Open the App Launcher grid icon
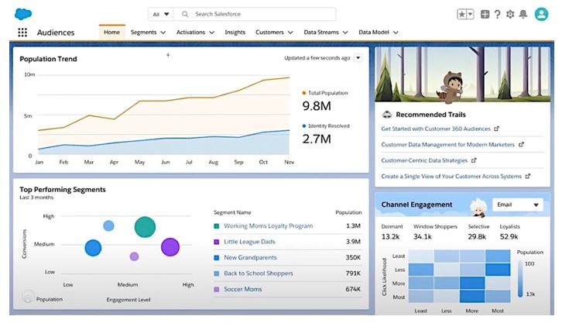The image size is (569, 330). pyautogui.click(x=22, y=33)
